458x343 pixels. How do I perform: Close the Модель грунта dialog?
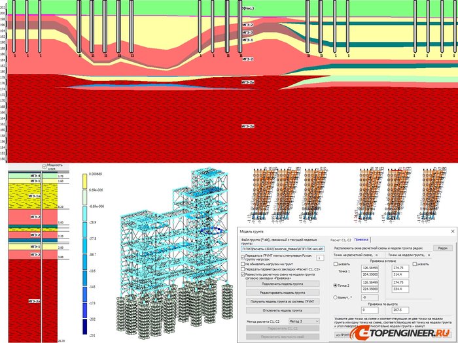tap(453, 231)
